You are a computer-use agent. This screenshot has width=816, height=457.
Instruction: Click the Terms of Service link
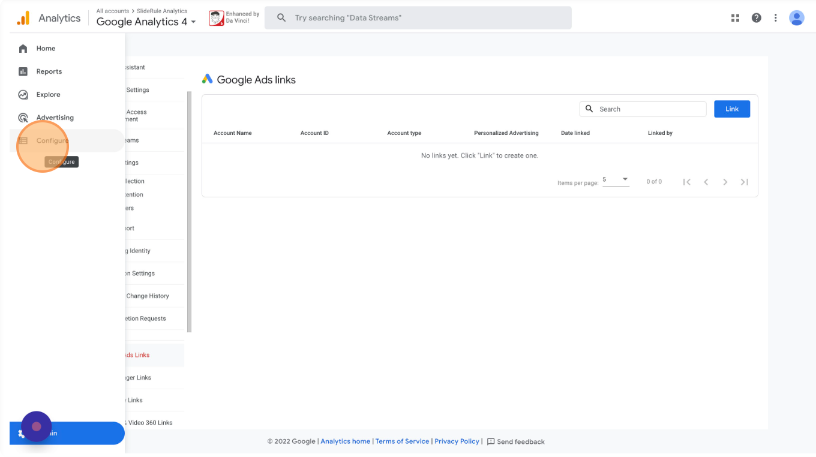402,441
